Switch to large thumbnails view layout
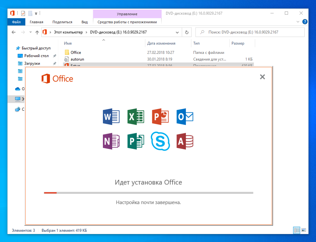 [304, 230]
